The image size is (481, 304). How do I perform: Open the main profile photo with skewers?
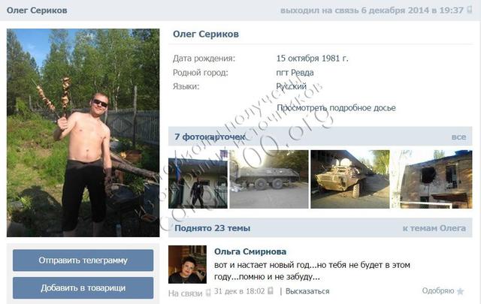(83, 133)
